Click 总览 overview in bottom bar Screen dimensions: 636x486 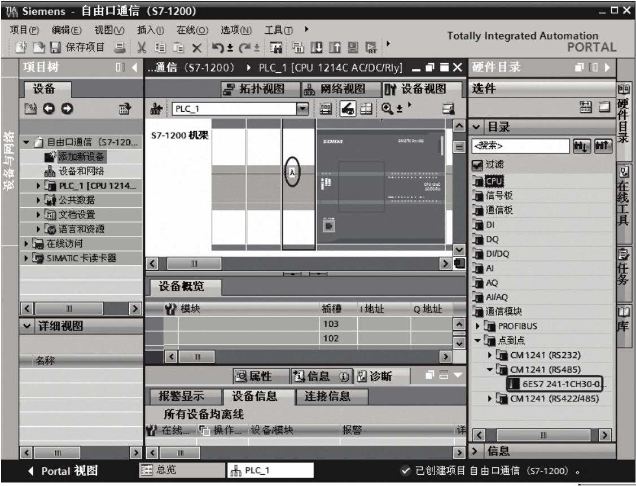[x=182, y=470]
